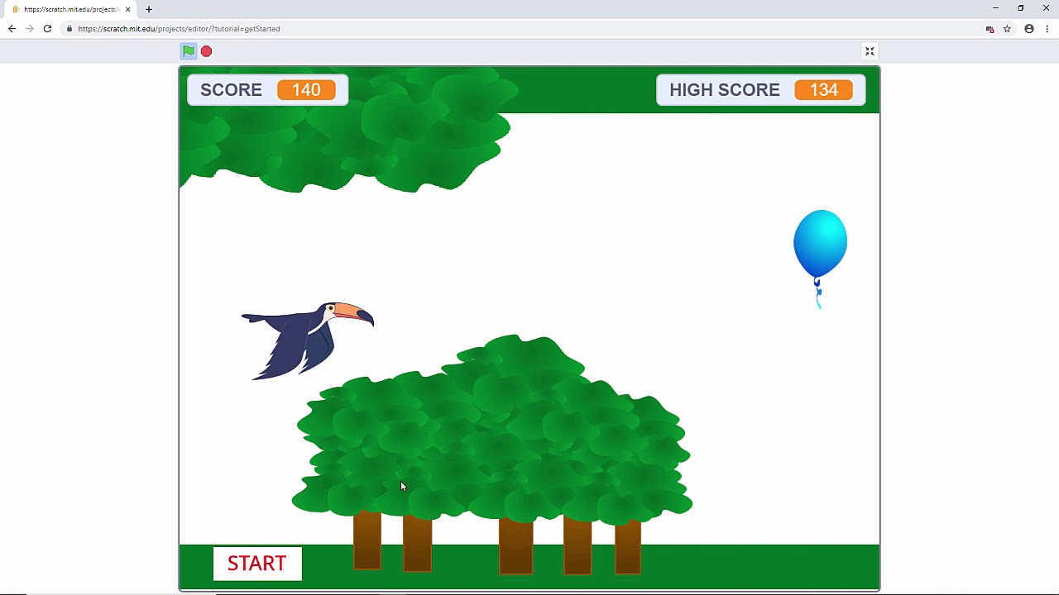Click the blue balloon sprite
1059x595 pixels.
coord(820,241)
